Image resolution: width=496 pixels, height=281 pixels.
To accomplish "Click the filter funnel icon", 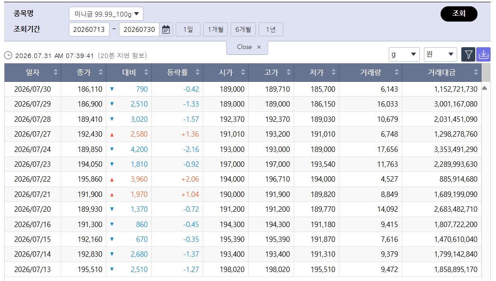I will (x=468, y=54).
